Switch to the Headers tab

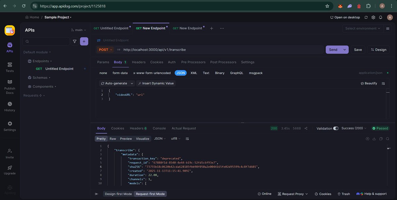tap(138, 62)
